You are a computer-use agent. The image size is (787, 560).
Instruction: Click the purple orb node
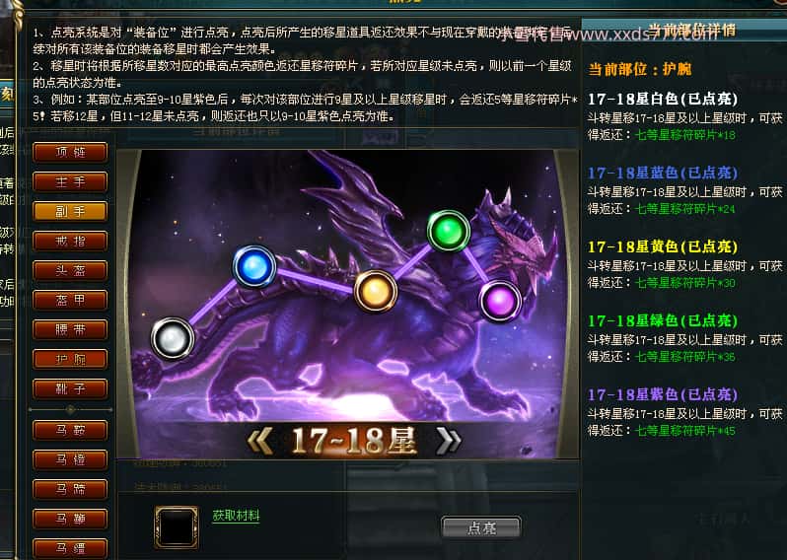point(500,301)
